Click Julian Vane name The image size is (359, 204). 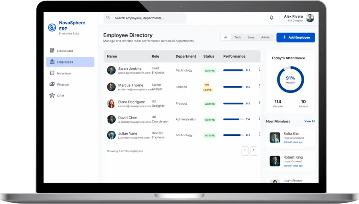(128, 133)
